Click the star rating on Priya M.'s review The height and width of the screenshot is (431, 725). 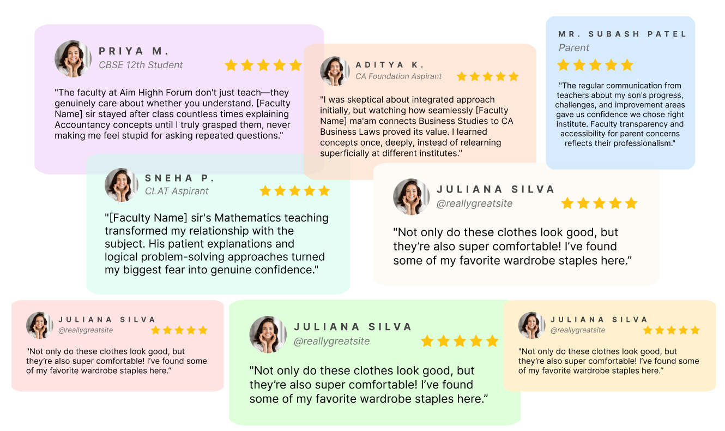pyautogui.click(x=263, y=65)
